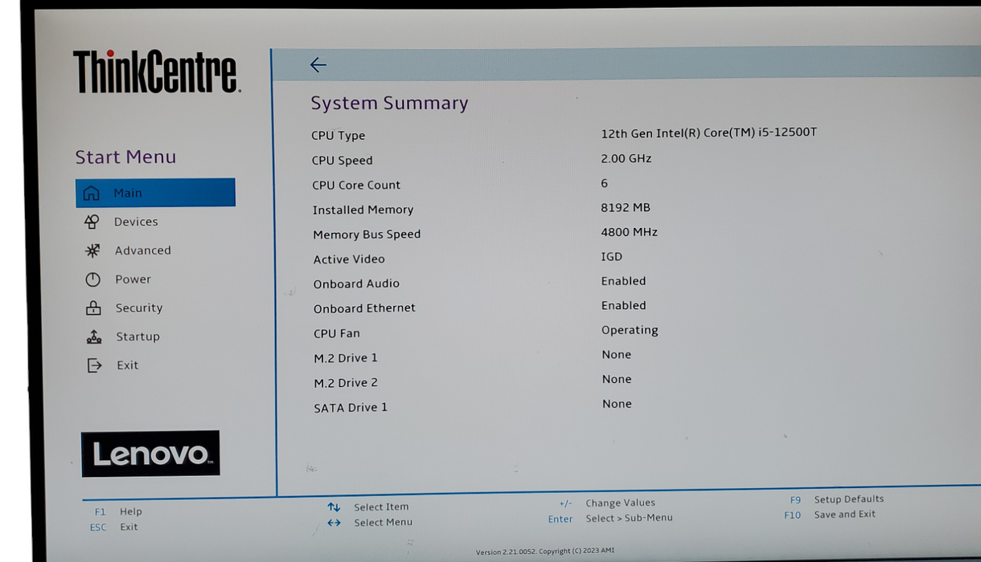Click the Main home icon
981x562 pixels.
[92, 193]
